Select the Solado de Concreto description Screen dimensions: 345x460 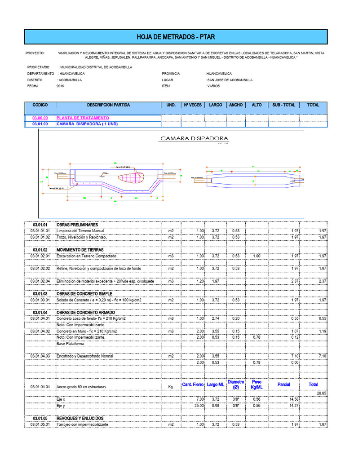tap(99, 300)
